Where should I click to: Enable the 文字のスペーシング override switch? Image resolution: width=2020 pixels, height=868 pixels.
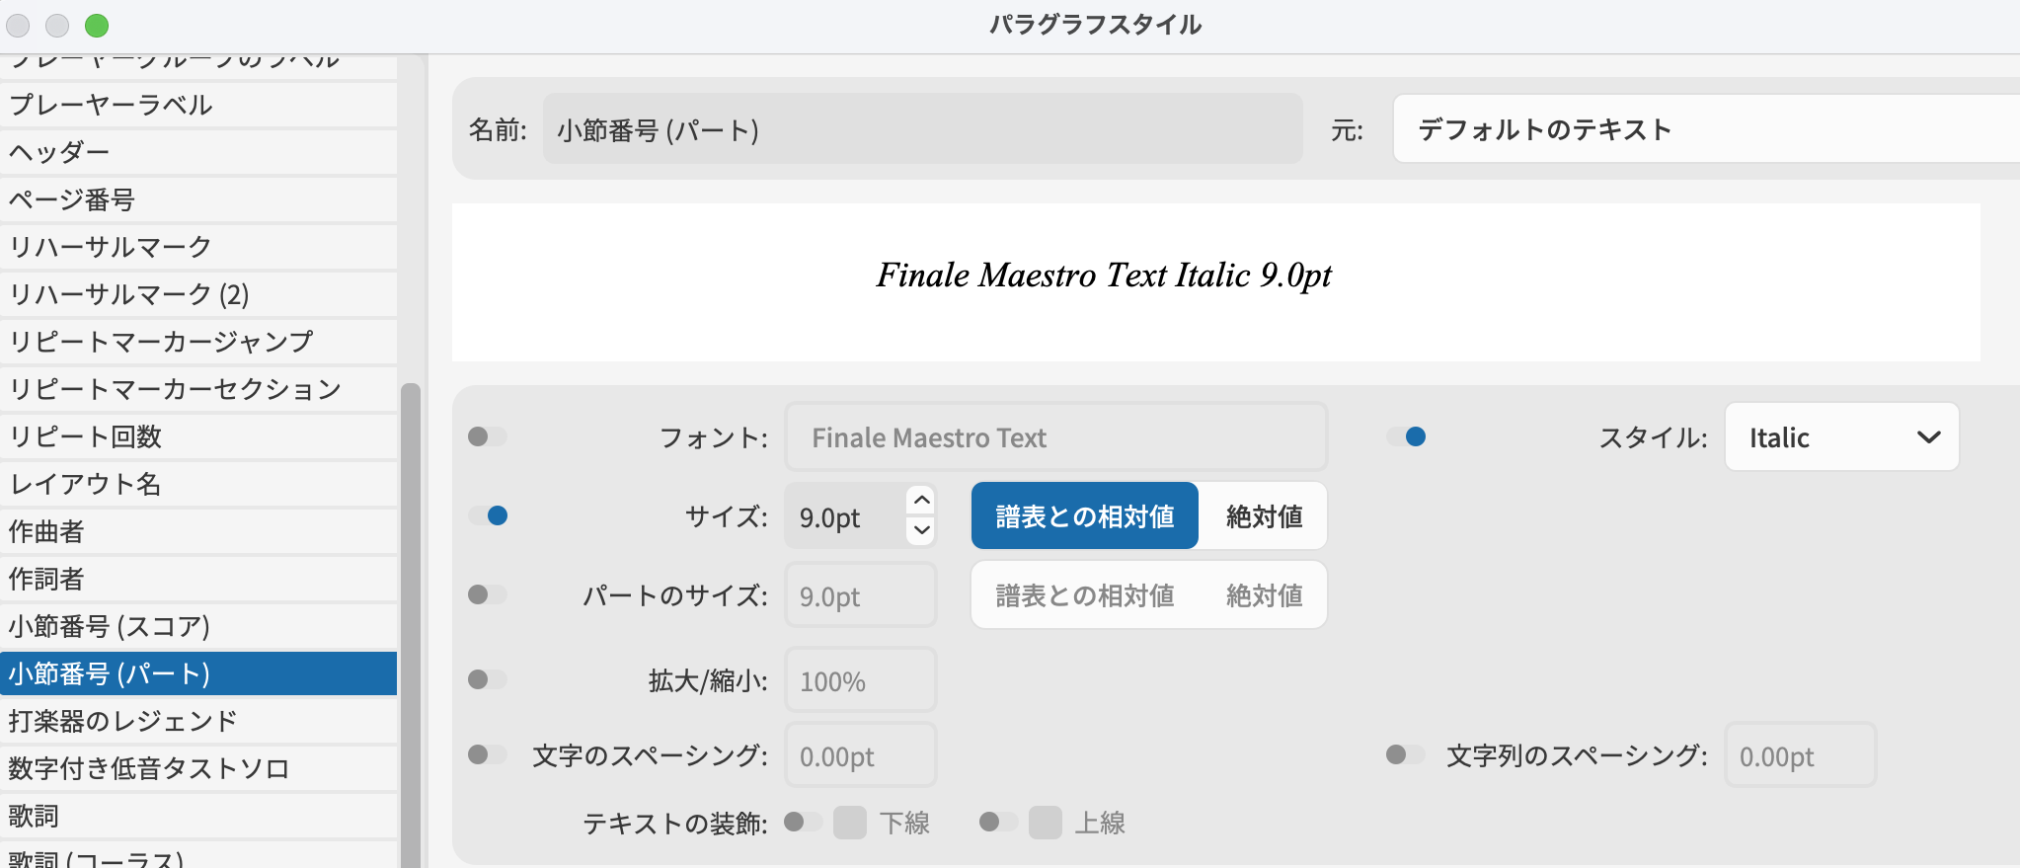coord(487,754)
